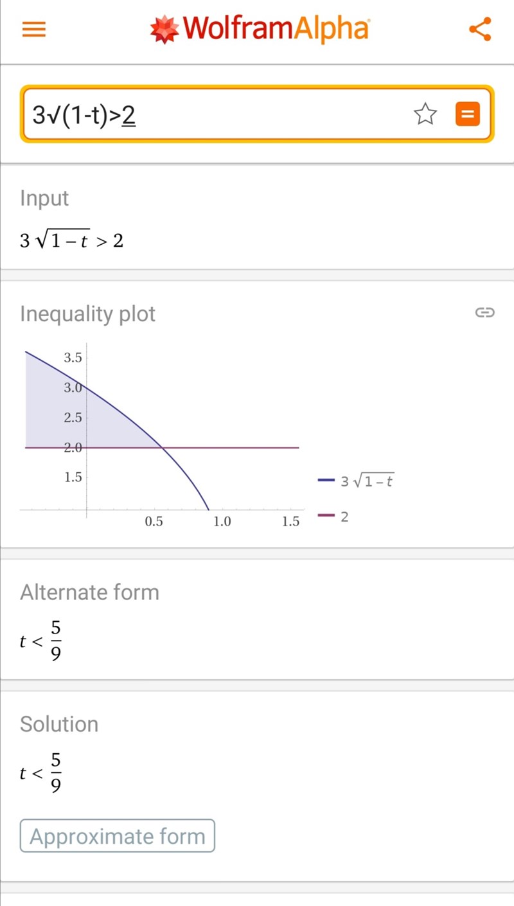Click the Alternate form heading
The width and height of the screenshot is (514, 906).
pyautogui.click(x=89, y=592)
